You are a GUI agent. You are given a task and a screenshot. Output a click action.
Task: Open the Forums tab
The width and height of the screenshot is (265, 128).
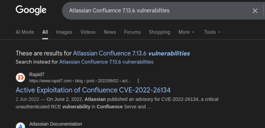[x=132, y=32]
